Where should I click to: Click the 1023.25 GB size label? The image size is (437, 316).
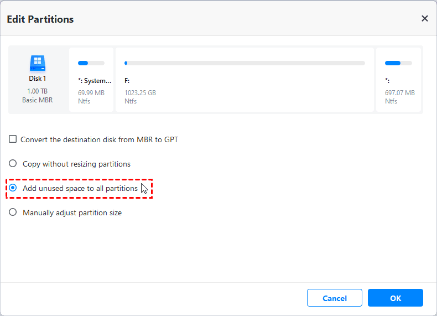tap(140, 93)
